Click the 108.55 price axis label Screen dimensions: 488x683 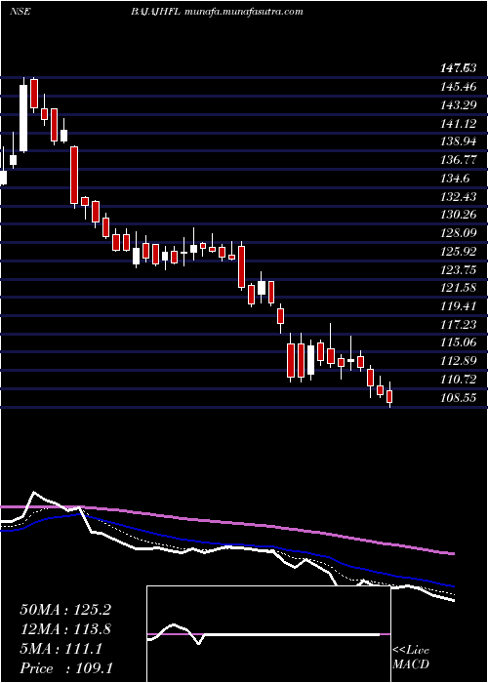pos(458,398)
